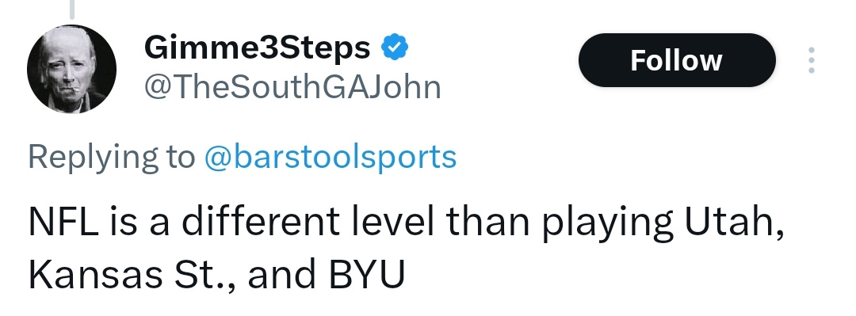
Task: Select the Gimme3Steps display name
Action: (257, 48)
